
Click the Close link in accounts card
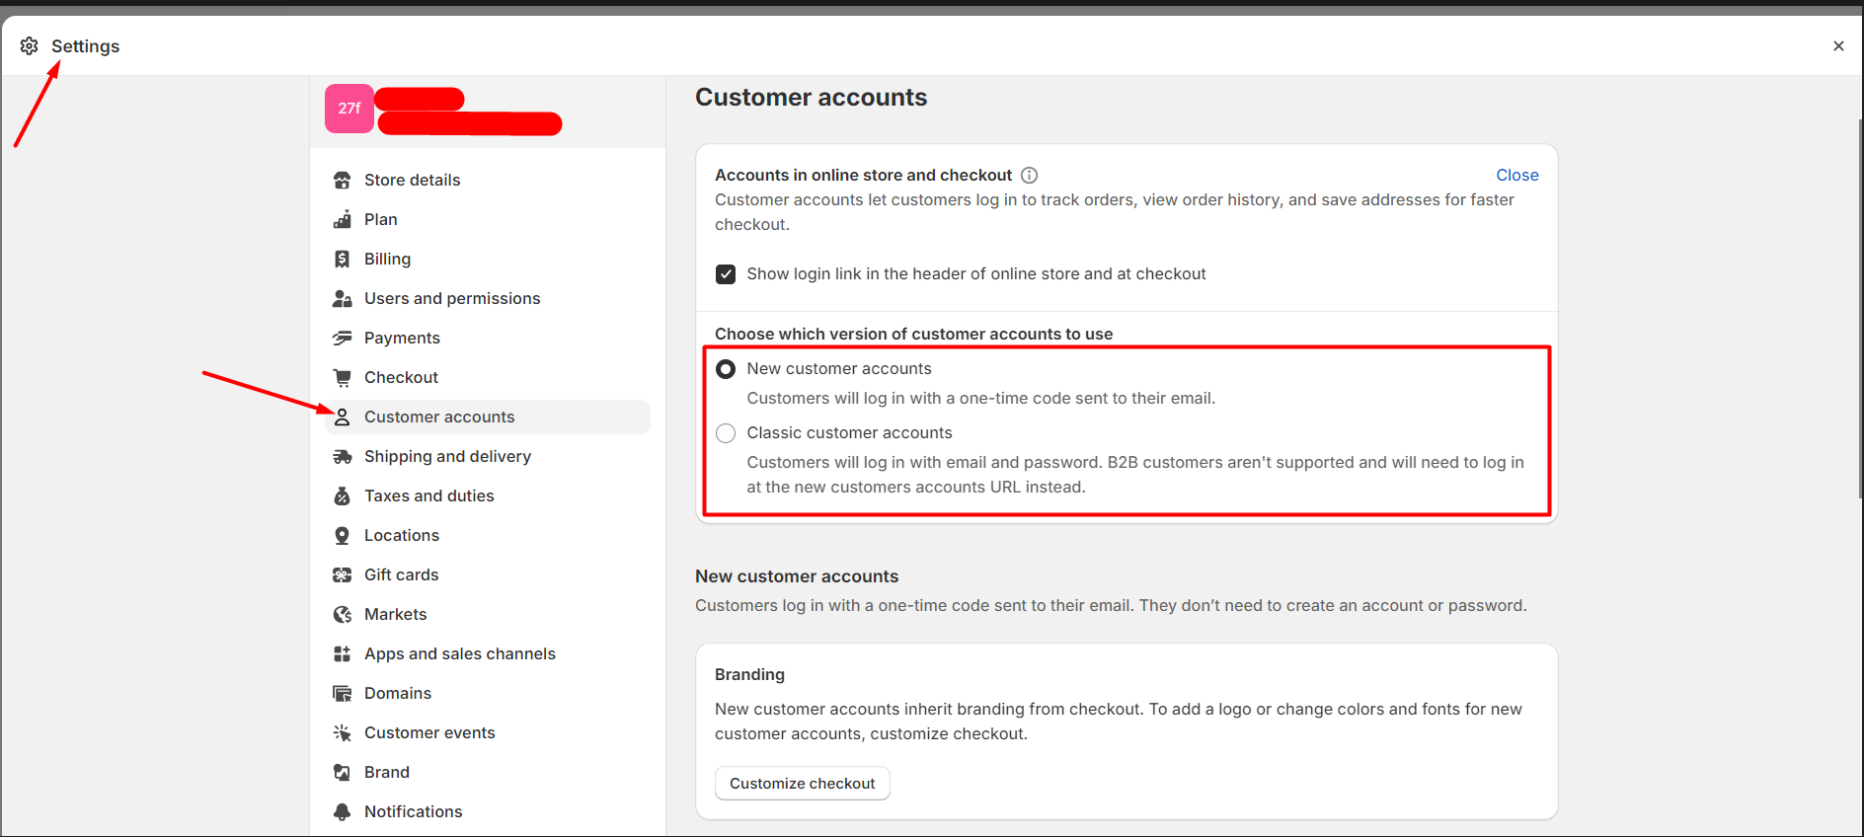[1516, 175]
